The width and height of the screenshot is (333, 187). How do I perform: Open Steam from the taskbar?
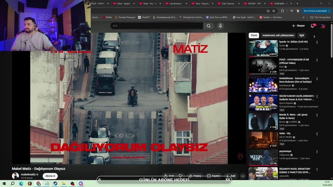click(55, 183)
